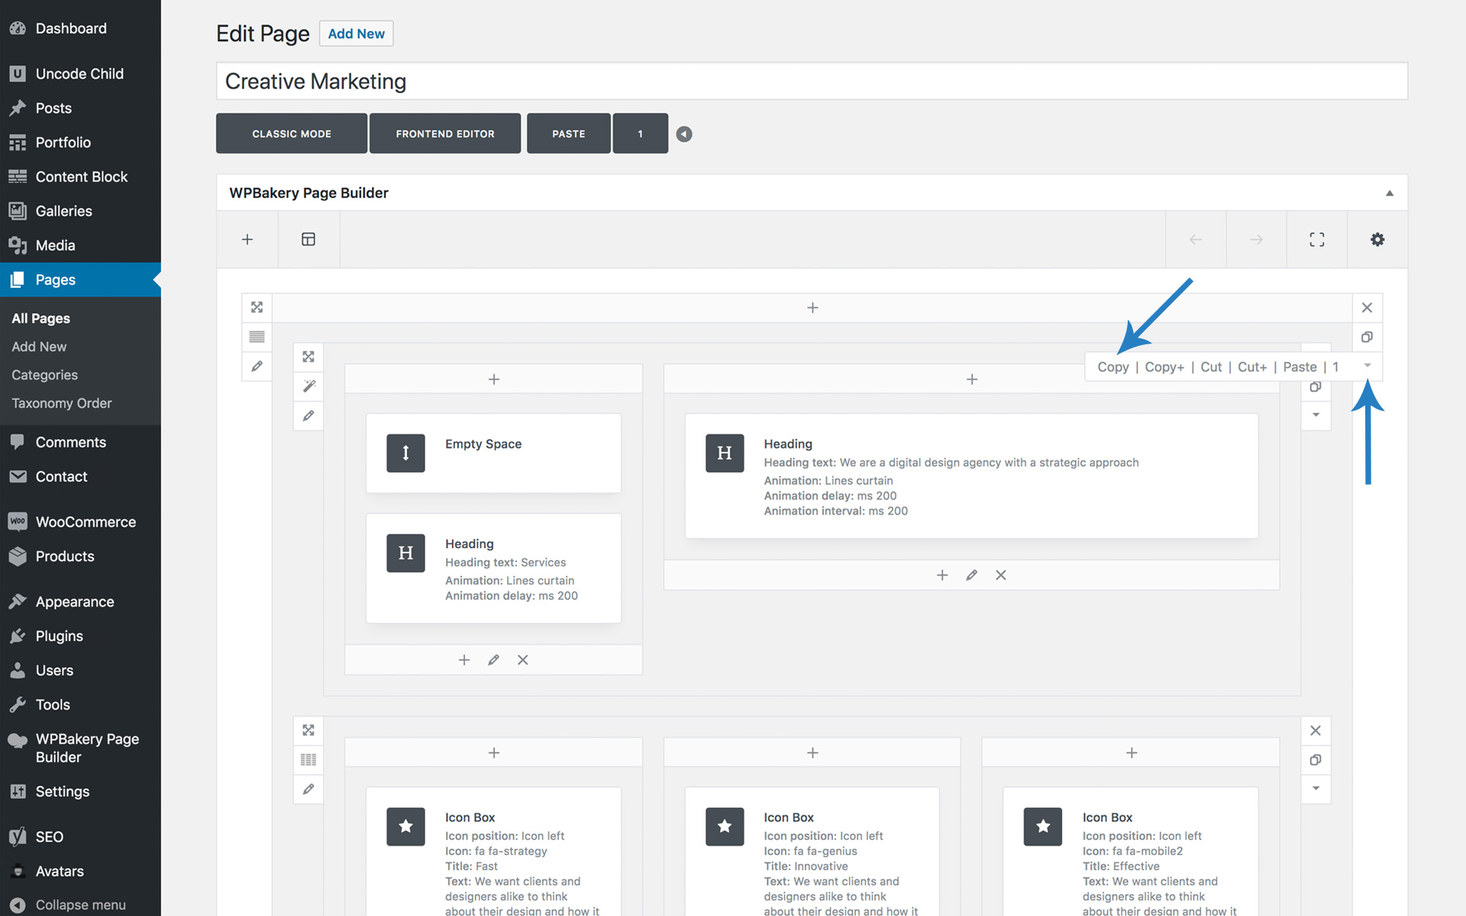
Task: Expand the Icon Box row dropdown arrow
Action: point(1316,789)
